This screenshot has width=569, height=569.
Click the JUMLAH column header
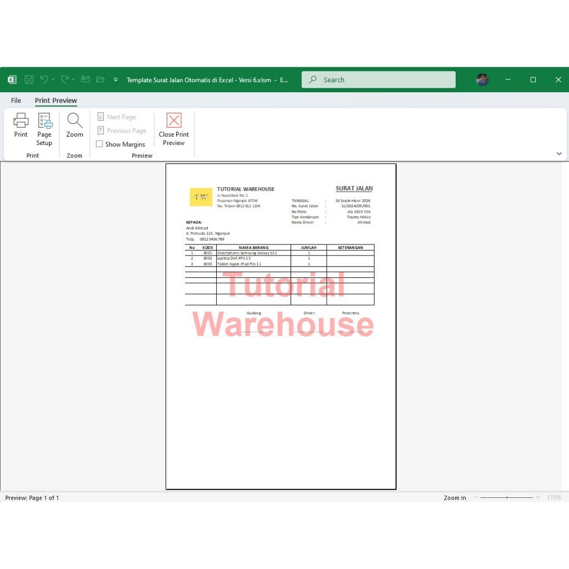click(308, 247)
